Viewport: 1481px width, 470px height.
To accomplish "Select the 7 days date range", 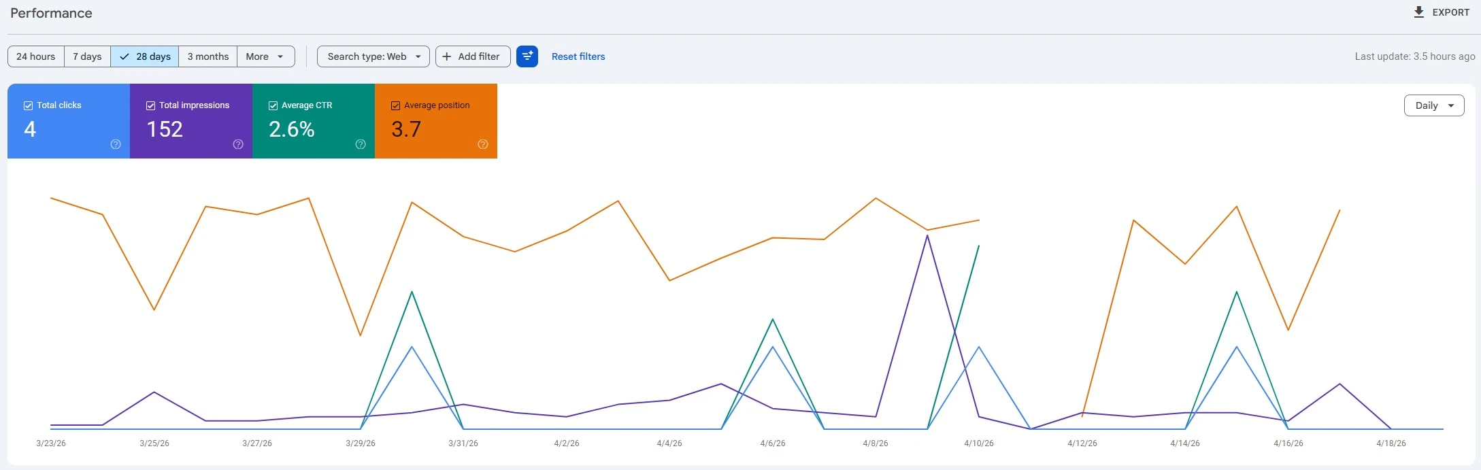I will click(88, 56).
